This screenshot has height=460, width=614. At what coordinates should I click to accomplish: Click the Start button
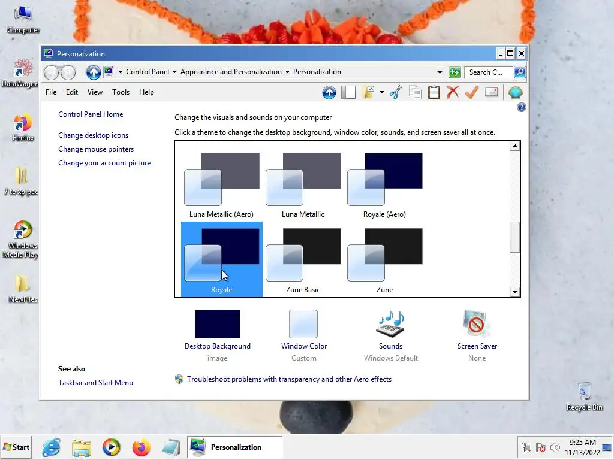coord(16,447)
